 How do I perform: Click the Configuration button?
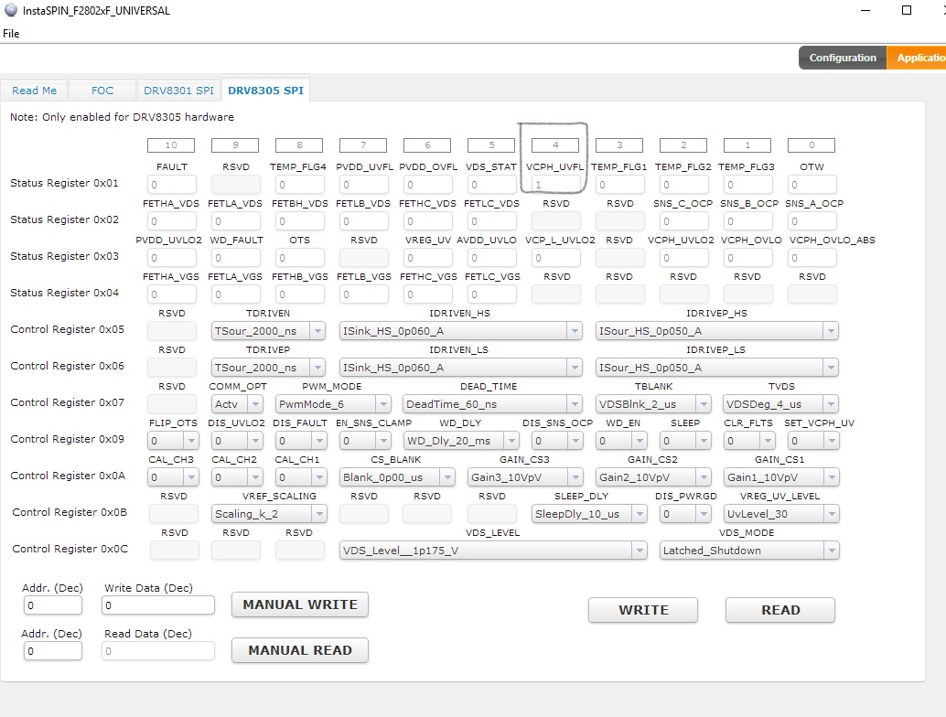tap(843, 58)
